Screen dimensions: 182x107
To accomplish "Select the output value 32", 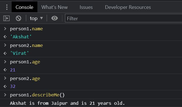I will 13,86.
